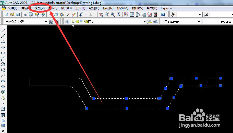Open the 修改(M) menu
233x133 pixels.
pyautogui.click(x=122, y=8)
